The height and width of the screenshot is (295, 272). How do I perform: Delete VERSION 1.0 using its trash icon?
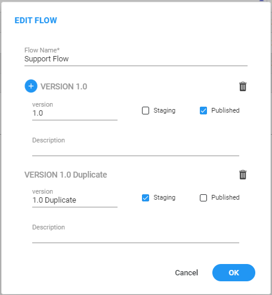(x=243, y=86)
